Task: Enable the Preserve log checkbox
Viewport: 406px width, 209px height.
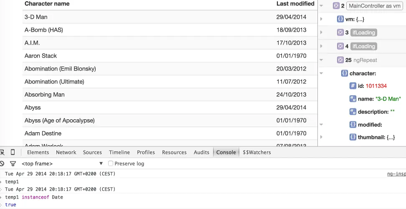Action: click(111, 164)
